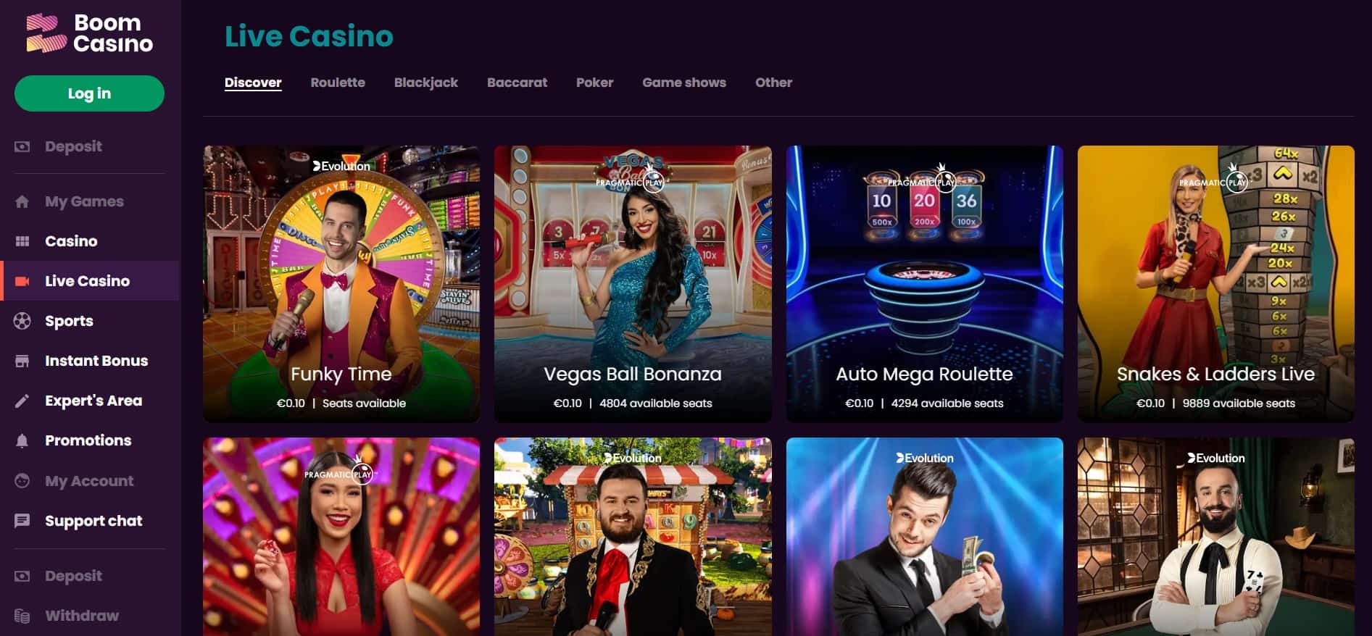Screen dimensions: 1372x636
Task: Select the Baccarat tab
Action: click(517, 83)
